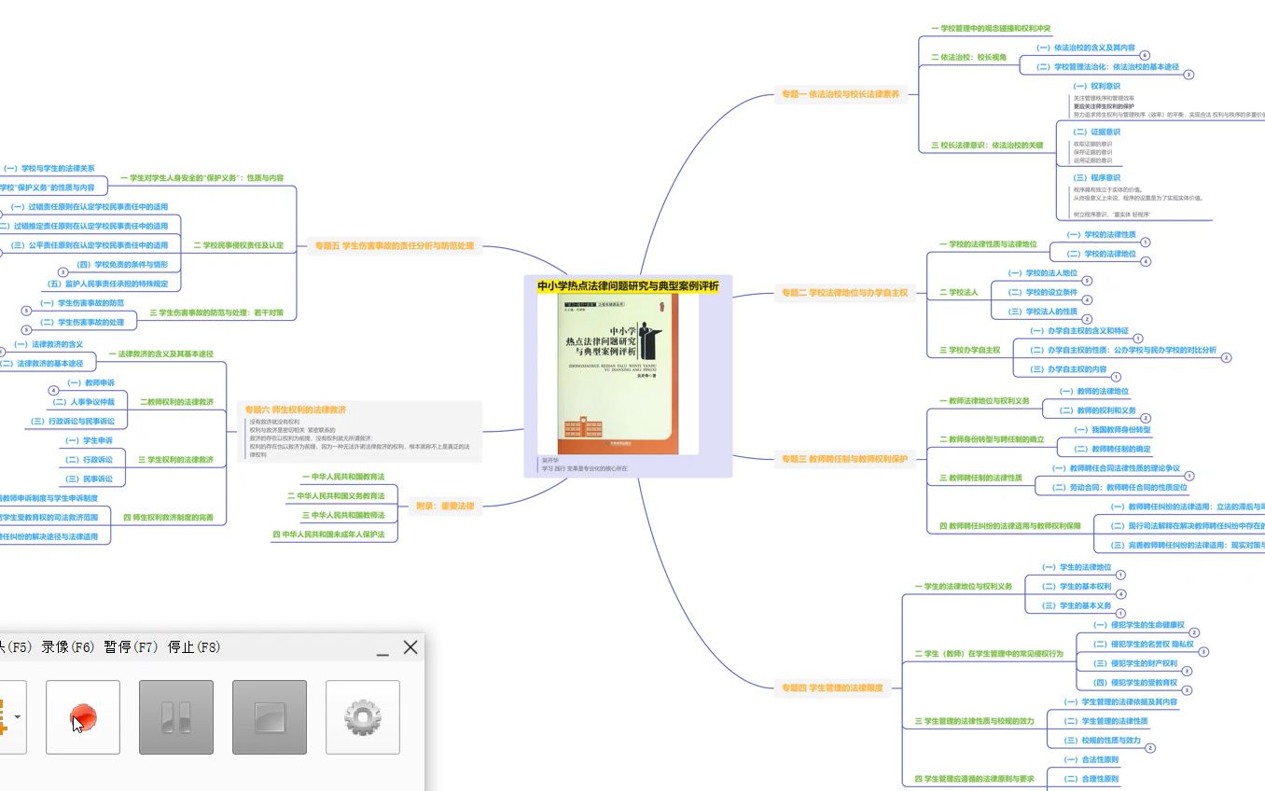This screenshot has width=1265, height=791.
Task: Select 一 学校管理中的观念碰撞和权利冲突
Action: 992,29
